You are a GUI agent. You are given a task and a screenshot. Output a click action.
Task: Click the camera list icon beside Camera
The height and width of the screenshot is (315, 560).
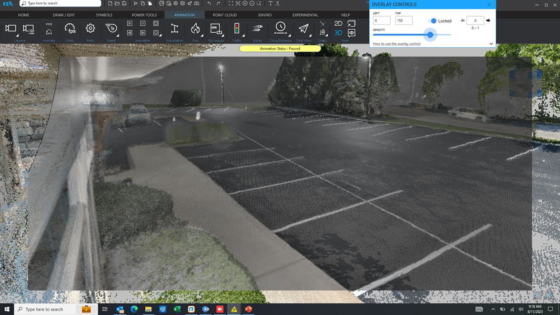(28, 29)
